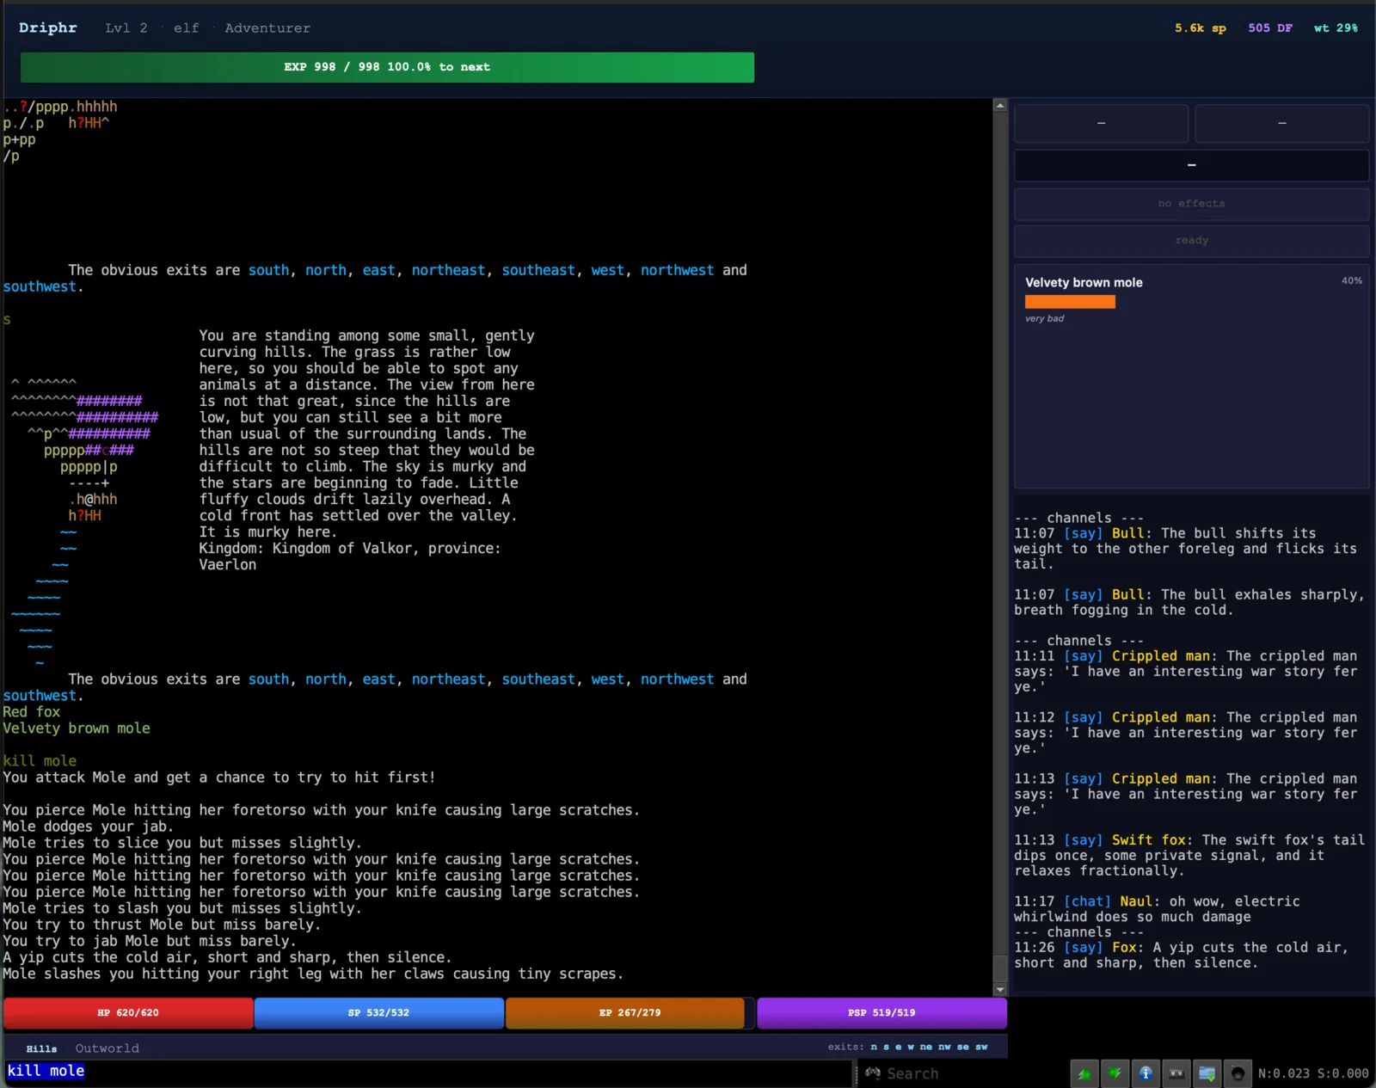Click the 'Hills' location label
This screenshot has height=1088, width=1376.
click(41, 1048)
